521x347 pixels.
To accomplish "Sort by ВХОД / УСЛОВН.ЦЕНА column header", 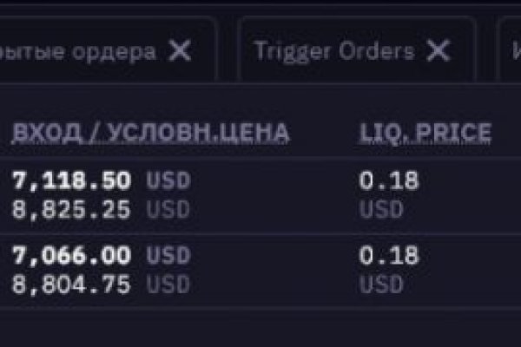I will tap(151, 133).
